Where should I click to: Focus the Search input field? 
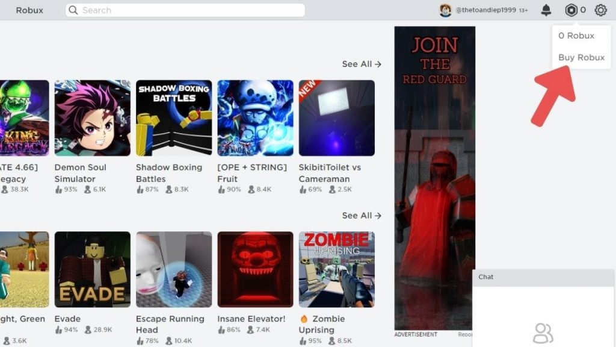[185, 10]
